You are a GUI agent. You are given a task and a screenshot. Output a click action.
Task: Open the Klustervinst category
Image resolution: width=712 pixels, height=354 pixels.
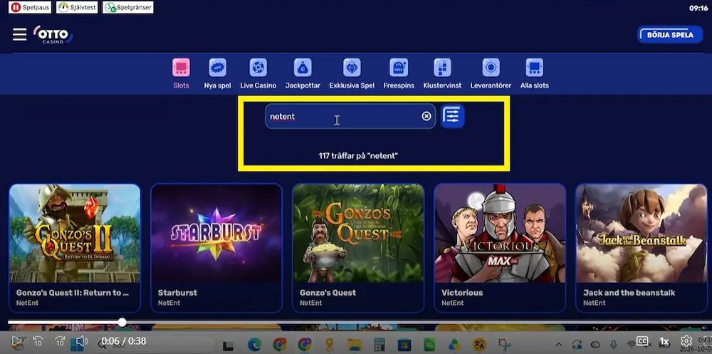pos(442,73)
